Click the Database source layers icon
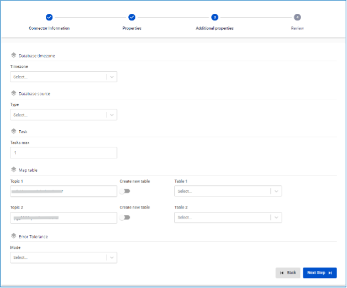The width and height of the screenshot is (347, 288). click(13, 93)
